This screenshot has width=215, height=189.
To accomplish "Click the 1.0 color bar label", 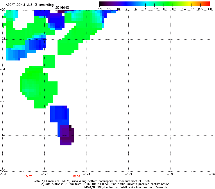I will [x=210, y=9].
